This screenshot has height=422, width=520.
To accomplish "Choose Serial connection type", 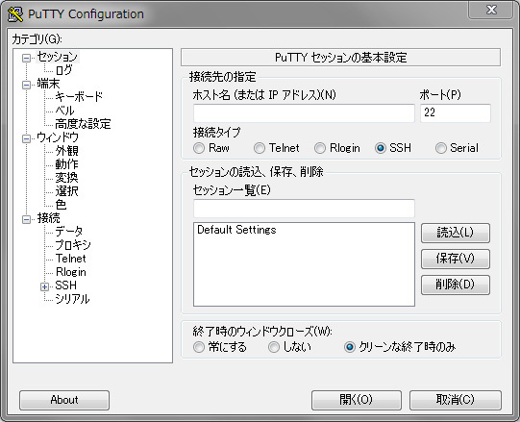I will point(441,148).
